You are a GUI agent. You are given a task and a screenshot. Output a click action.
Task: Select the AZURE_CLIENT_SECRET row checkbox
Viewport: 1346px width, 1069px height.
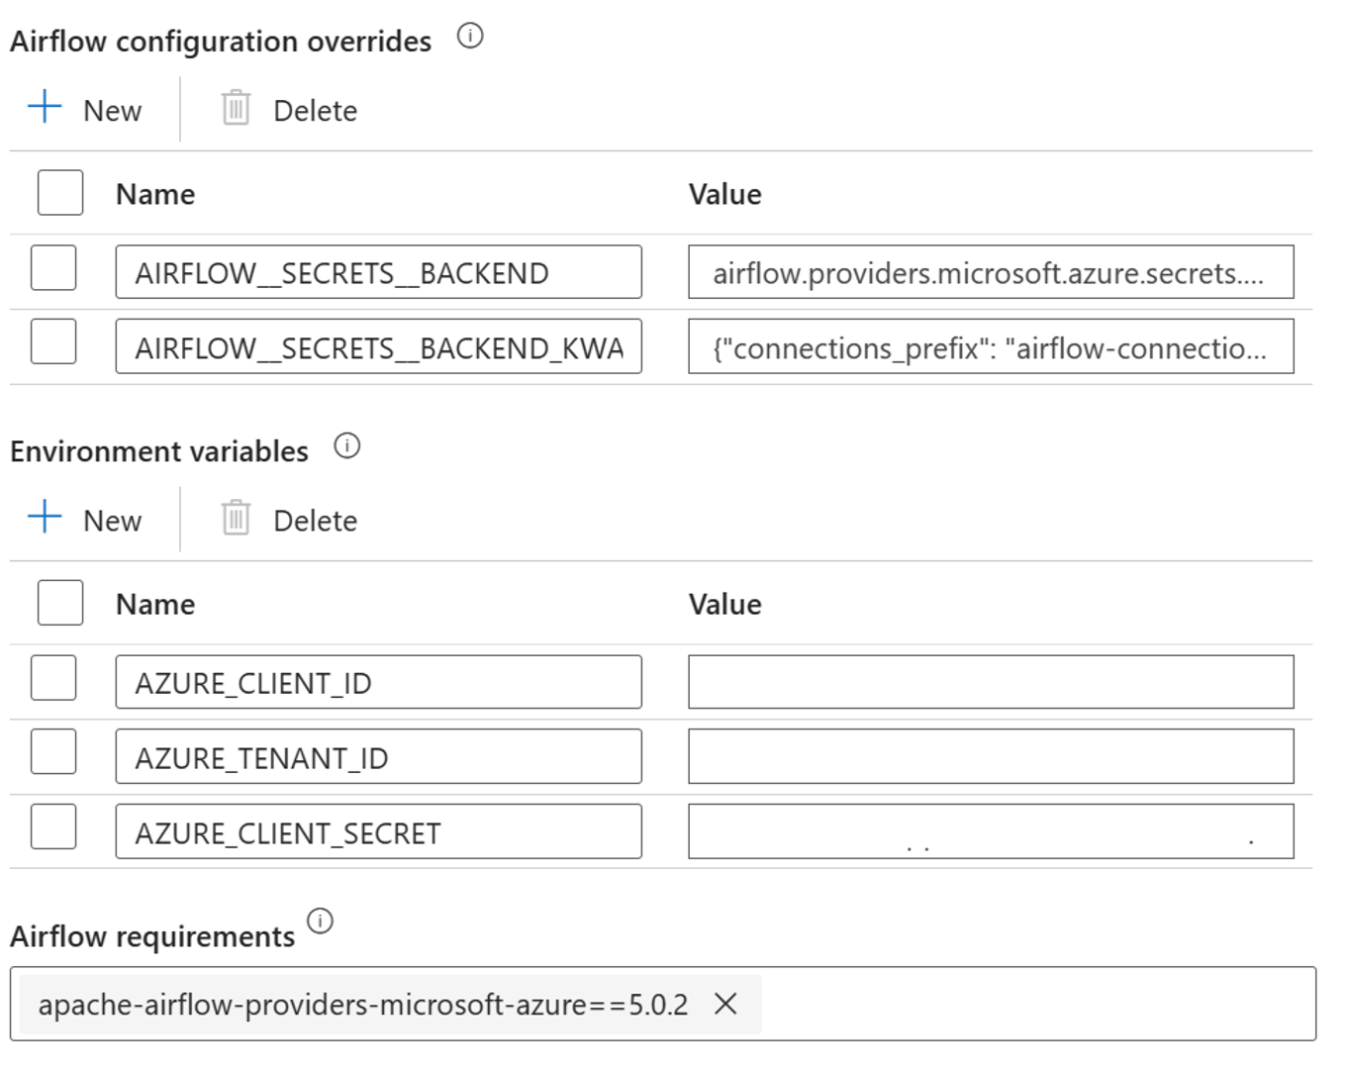click(53, 826)
